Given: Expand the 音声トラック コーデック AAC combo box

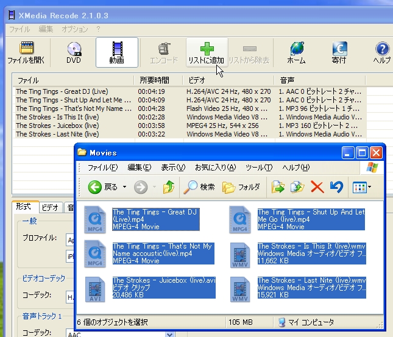Looking at the screenshot, I should tap(169, 334).
